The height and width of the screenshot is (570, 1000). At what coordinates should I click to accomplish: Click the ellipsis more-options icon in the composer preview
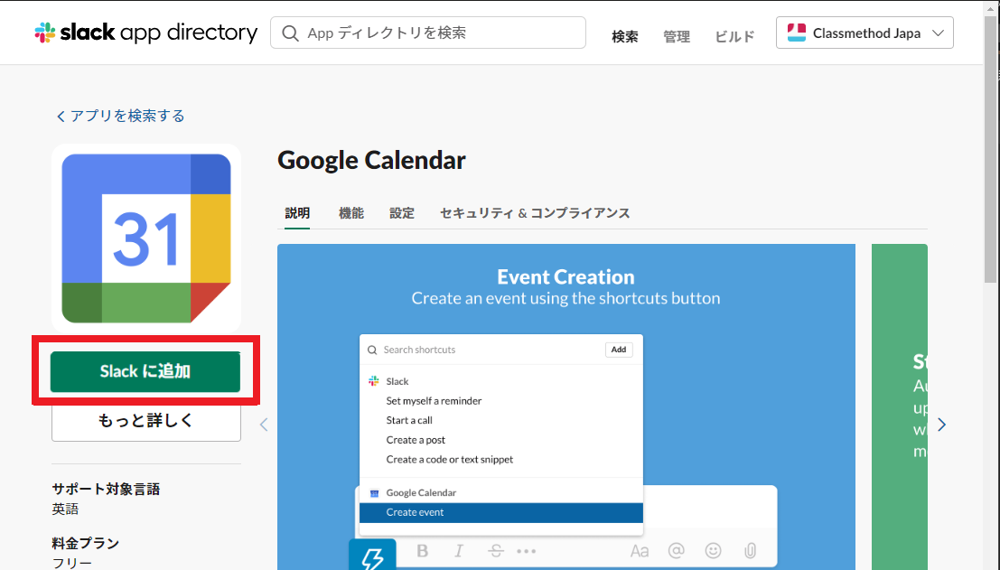point(528,551)
